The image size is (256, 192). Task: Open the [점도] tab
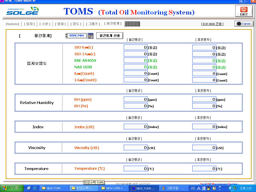pyautogui.click(x=76, y=24)
